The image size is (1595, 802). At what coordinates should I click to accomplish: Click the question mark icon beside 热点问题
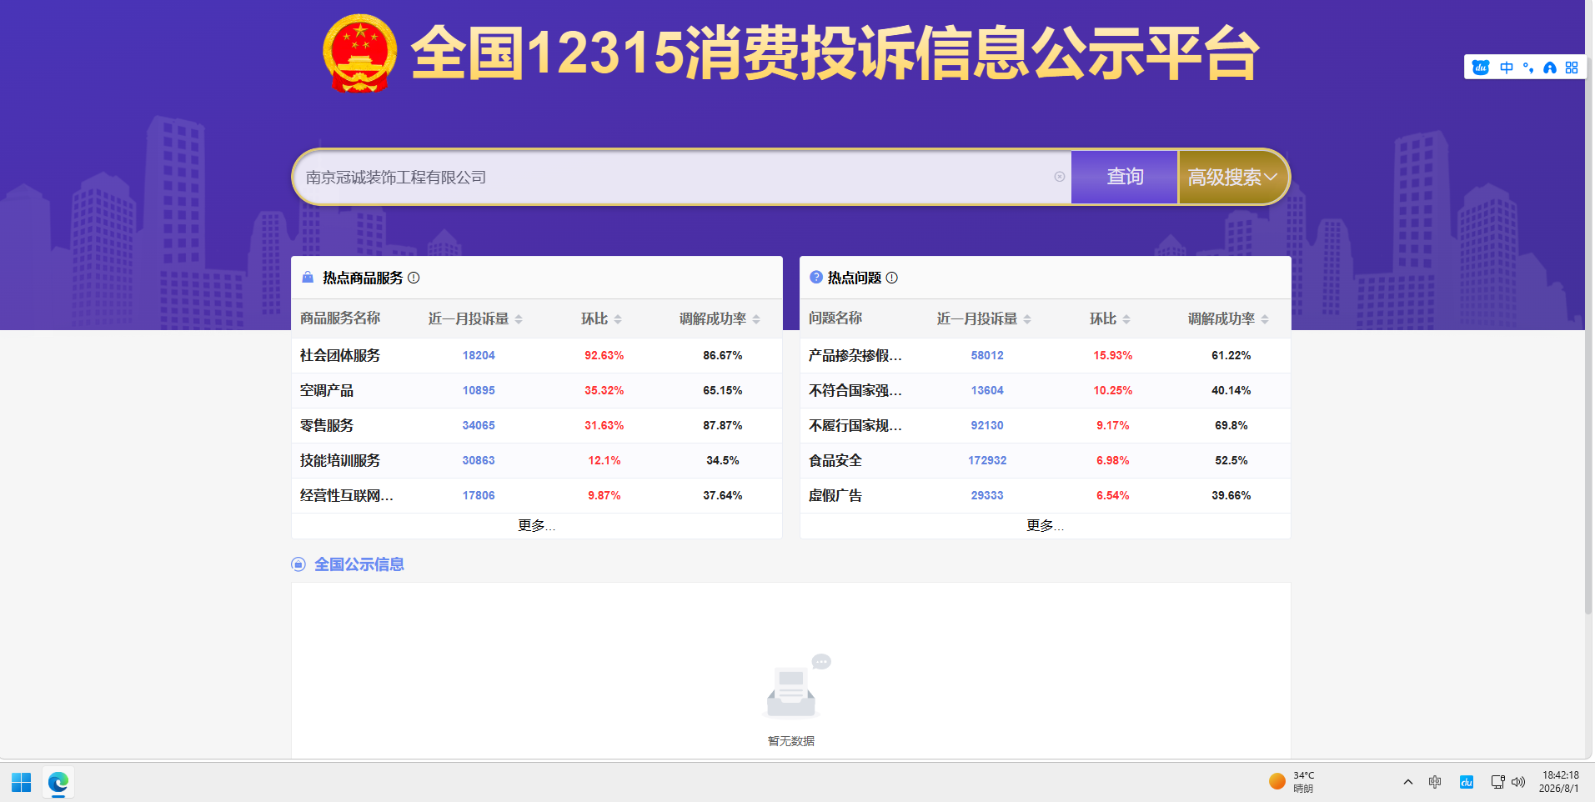coord(816,277)
